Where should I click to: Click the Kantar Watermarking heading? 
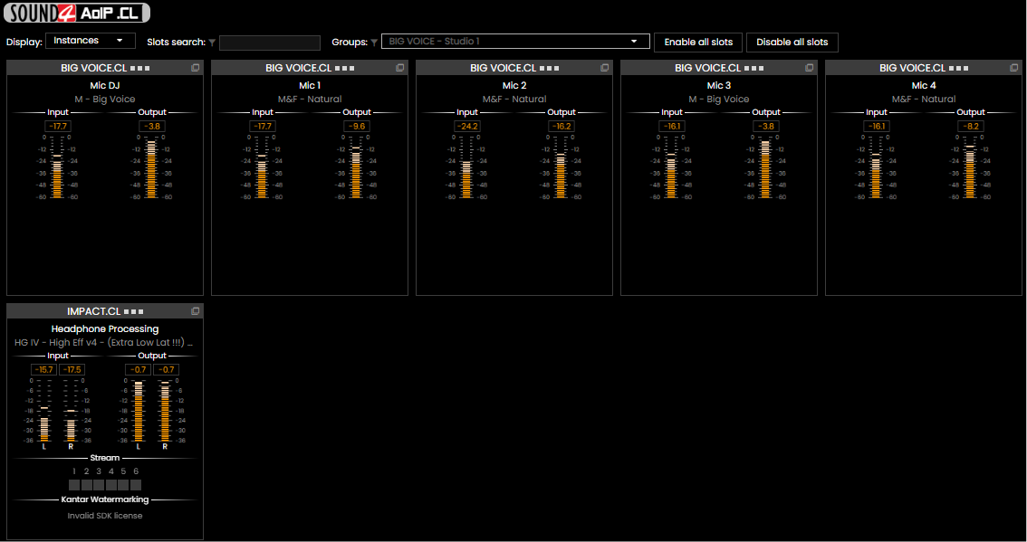105,499
